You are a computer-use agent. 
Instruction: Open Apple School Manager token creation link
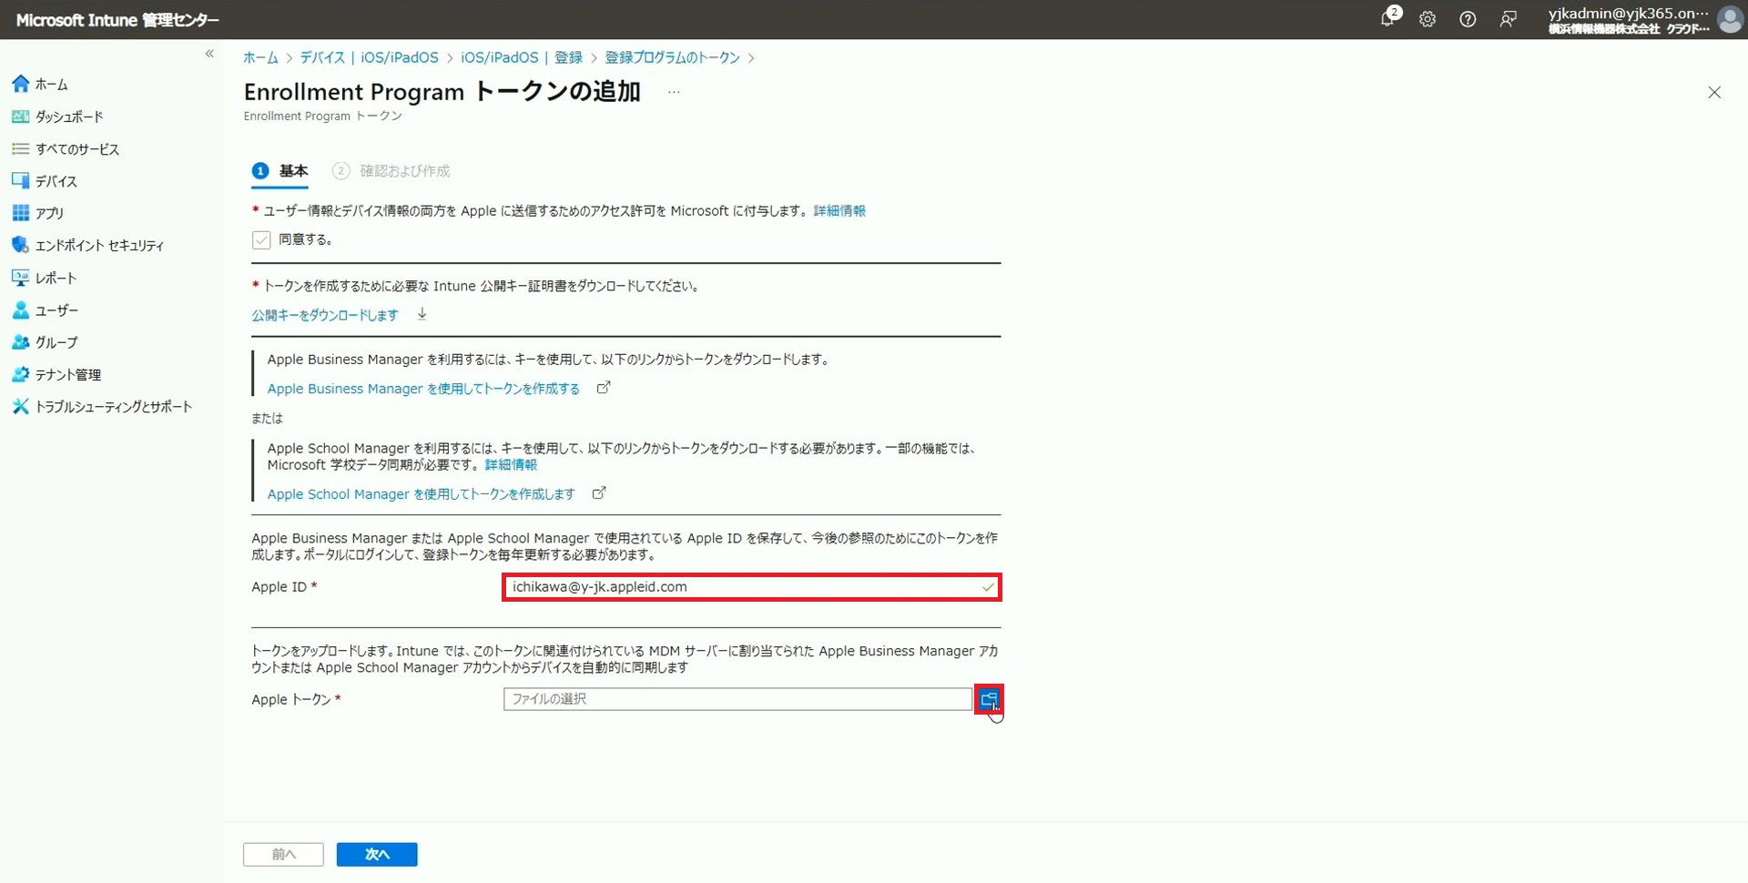click(x=421, y=494)
